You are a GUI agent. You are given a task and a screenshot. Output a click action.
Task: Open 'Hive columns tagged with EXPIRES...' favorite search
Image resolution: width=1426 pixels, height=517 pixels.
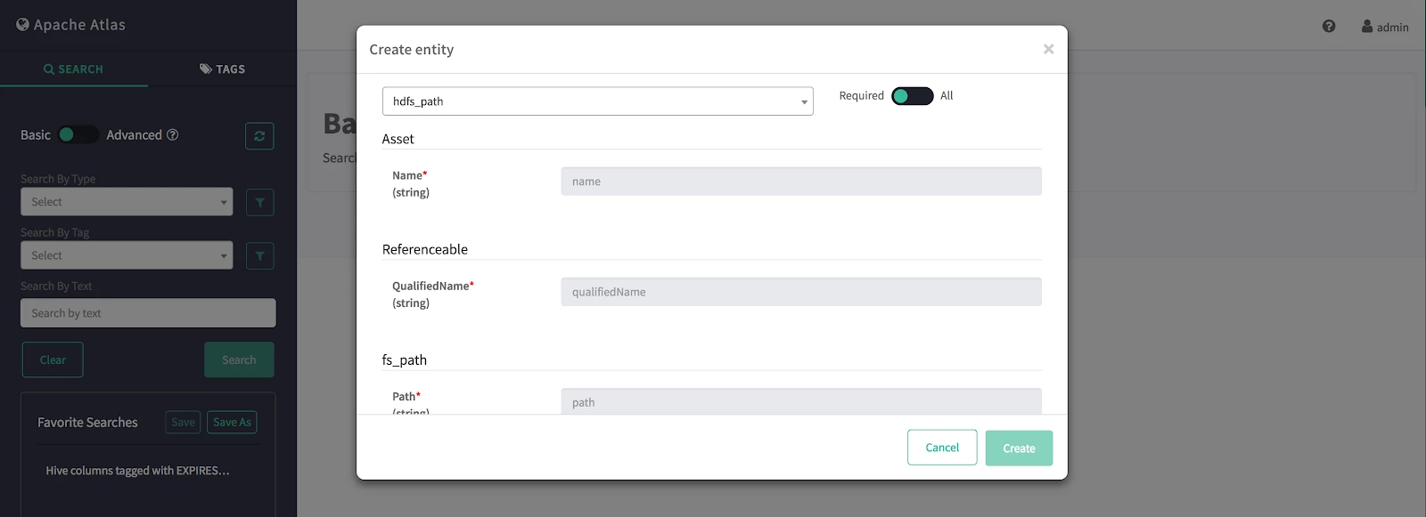tap(138, 471)
